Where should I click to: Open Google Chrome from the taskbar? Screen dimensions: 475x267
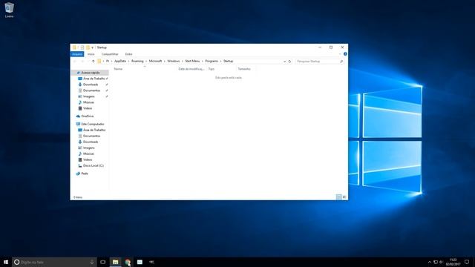pyautogui.click(x=128, y=262)
